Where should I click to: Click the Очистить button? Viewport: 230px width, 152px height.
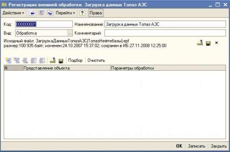point(96,60)
